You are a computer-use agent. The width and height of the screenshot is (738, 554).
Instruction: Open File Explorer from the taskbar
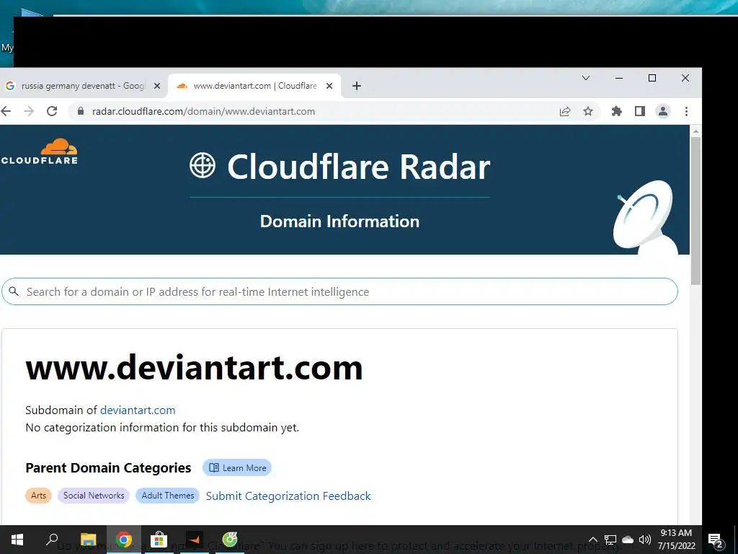pyautogui.click(x=88, y=540)
